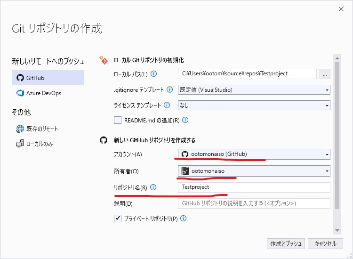Open the アカウント dropdown showing ootomonaiso (GitHub)
The width and height of the screenshot is (353, 259).
[x=254, y=154]
